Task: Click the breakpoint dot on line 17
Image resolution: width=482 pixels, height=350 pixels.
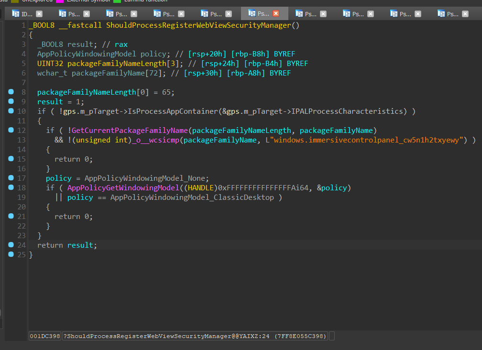Action: tap(11, 177)
